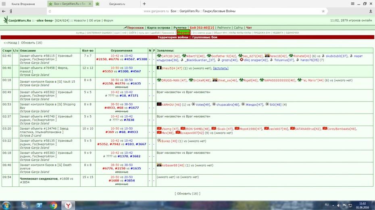
Task: Open the 'Чат' menu item
Action: [249, 28]
